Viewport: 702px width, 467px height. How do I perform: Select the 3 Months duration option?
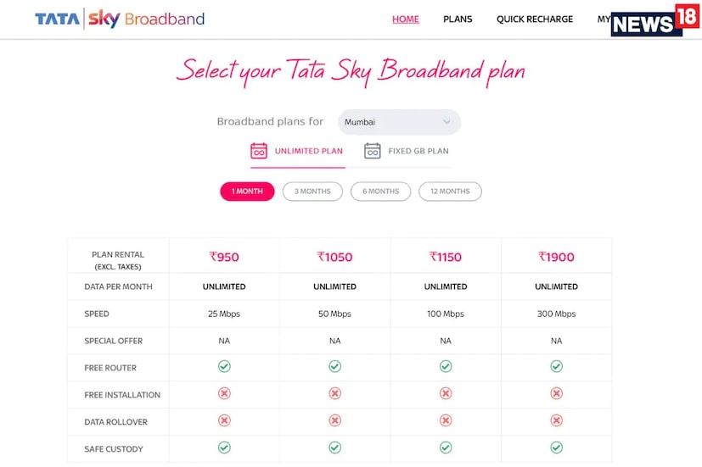pyautogui.click(x=312, y=192)
